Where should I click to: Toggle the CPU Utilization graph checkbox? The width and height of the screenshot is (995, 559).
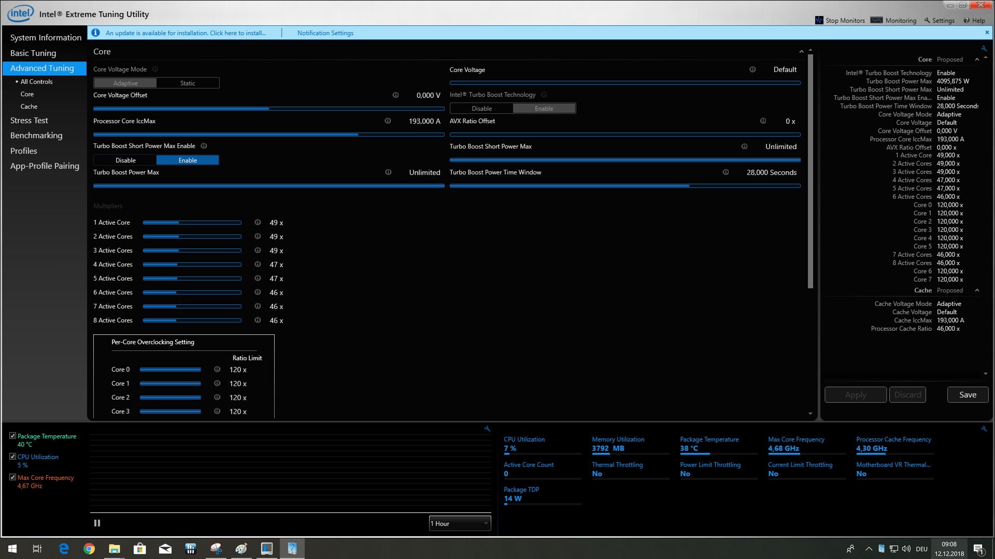(12, 457)
